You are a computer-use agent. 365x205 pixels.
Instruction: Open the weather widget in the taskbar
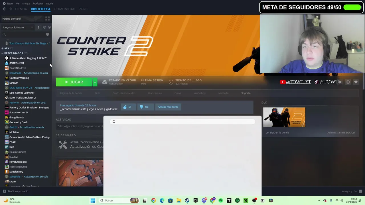point(11,200)
